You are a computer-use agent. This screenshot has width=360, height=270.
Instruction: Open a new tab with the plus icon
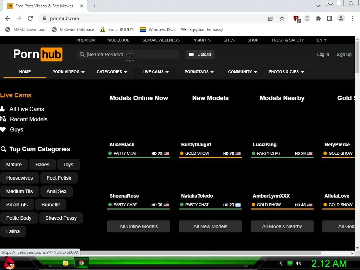pos(95,6)
